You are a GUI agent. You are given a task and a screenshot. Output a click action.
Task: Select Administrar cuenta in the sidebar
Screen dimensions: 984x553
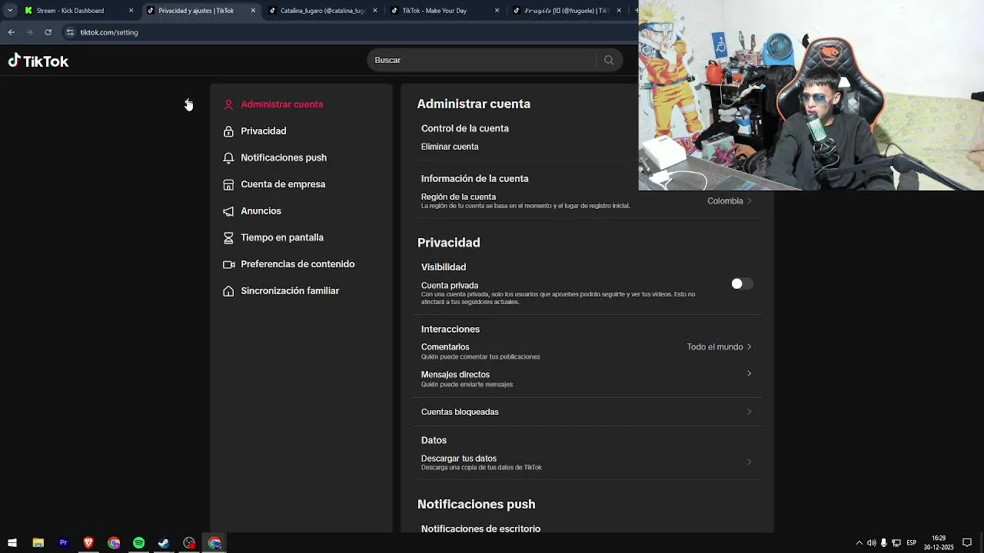click(281, 104)
